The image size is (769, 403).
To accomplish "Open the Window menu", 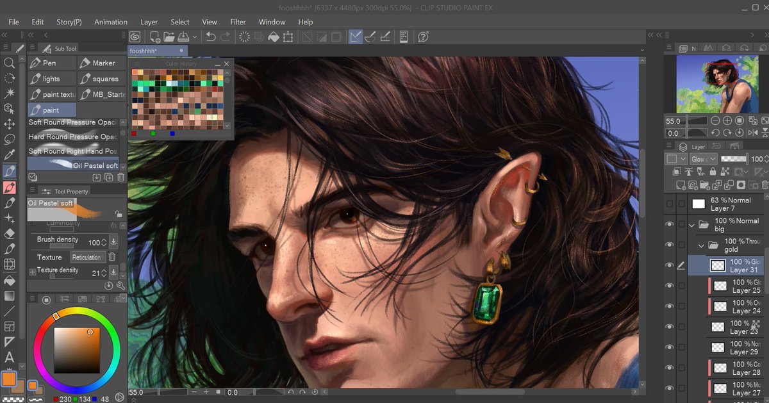I will (x=272, y=22).
